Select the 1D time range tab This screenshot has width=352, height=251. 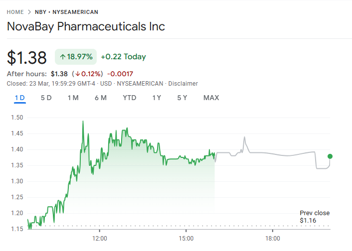tap(20, 98)
